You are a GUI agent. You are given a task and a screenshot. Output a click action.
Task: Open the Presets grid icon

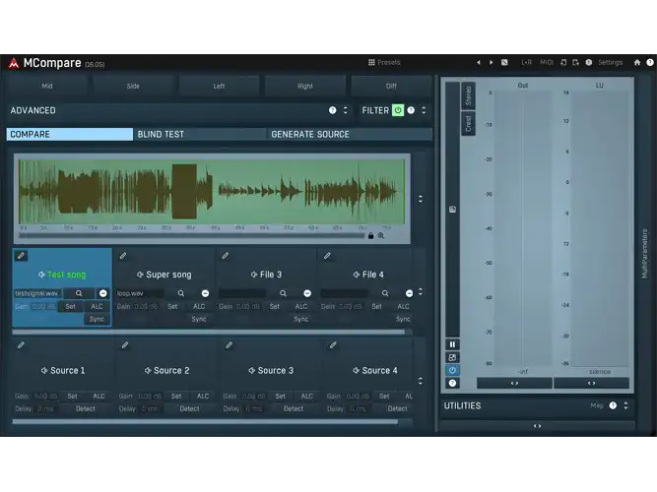pyautogui.click(x=371, y=62)
